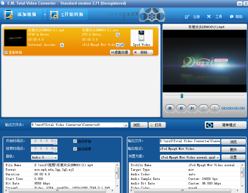Click 更改 button to change output format
The width and height of the screenshot is (248, 193).
[x=233, y=150]
